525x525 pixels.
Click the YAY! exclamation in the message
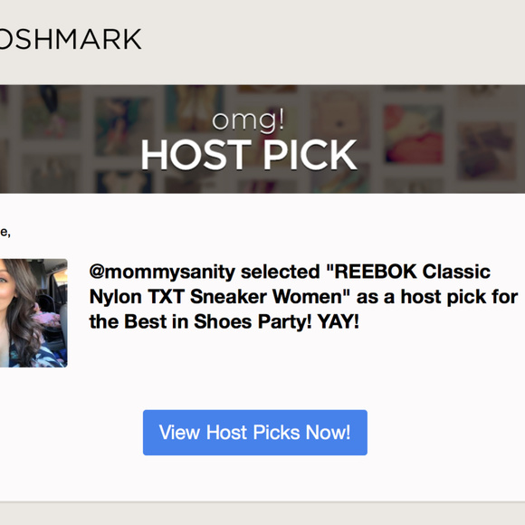point(339,321)
